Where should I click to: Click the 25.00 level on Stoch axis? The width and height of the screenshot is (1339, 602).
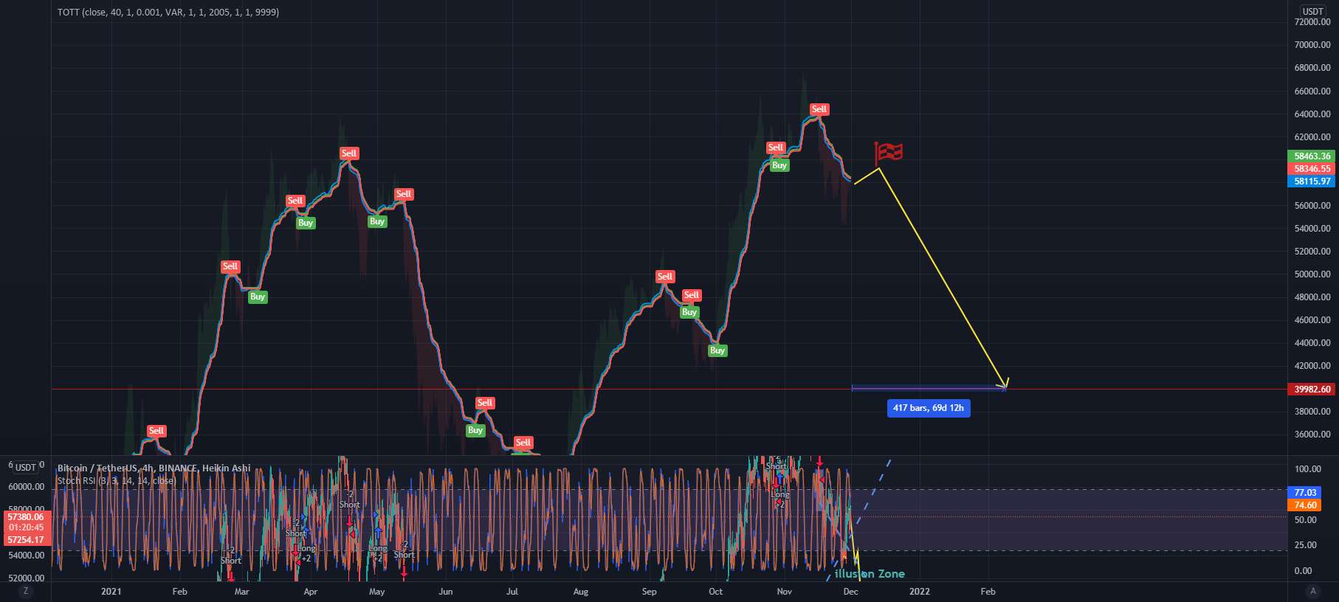[1306, 545]
